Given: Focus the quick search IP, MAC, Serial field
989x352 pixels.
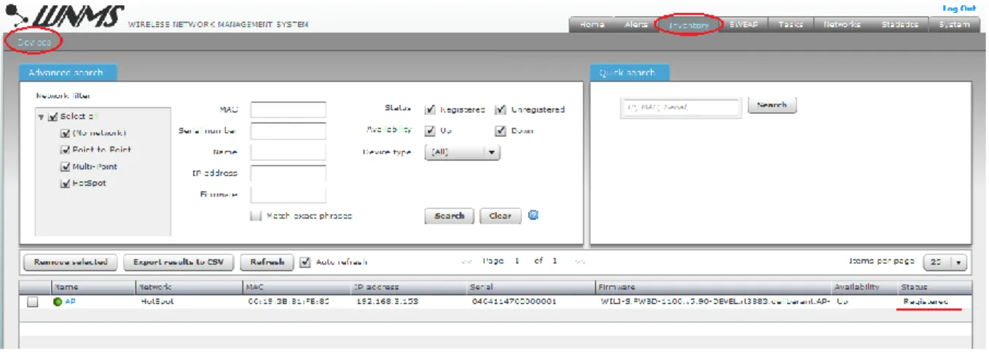Looking at the screenshot, I should click(681, 107).
